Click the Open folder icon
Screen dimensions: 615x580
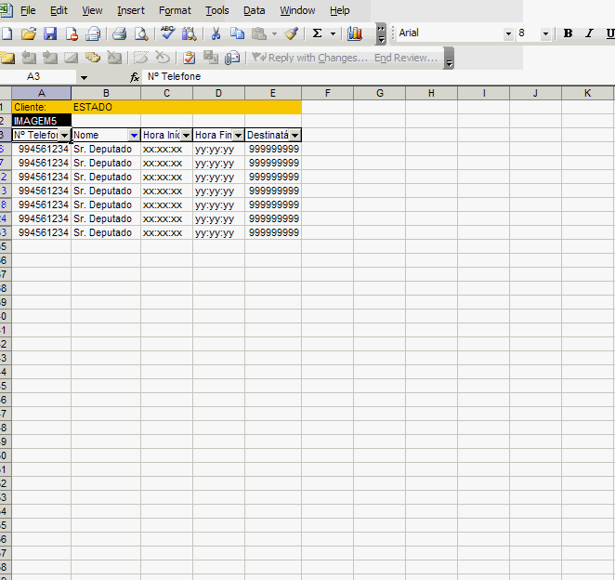point(29,33)
